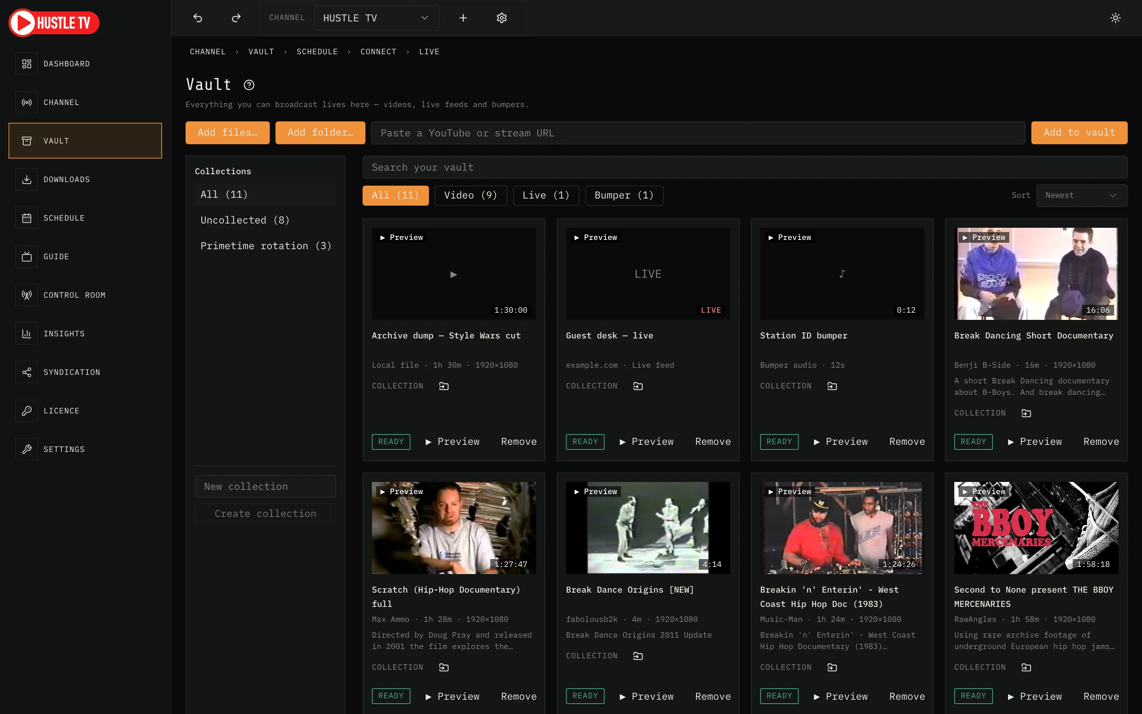Preview Break Dancing Short Documentary bottom button
The image size is (1142, 714).
[x=1035, y=442]
